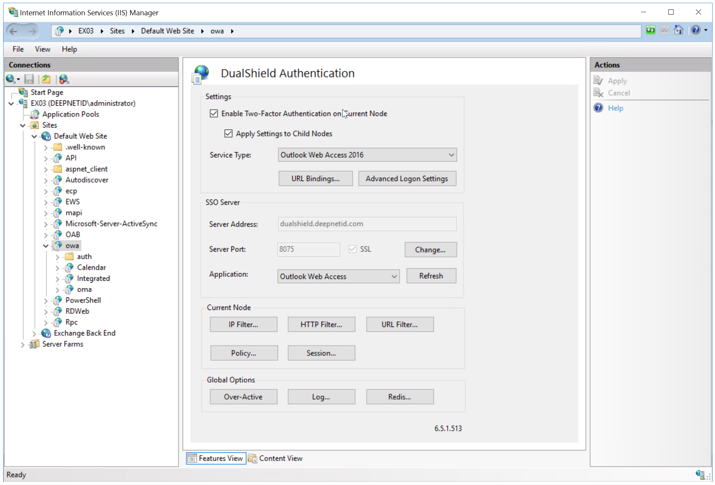
Task: Click the Help link in Actions pane
Action: (x=615, y=108)
